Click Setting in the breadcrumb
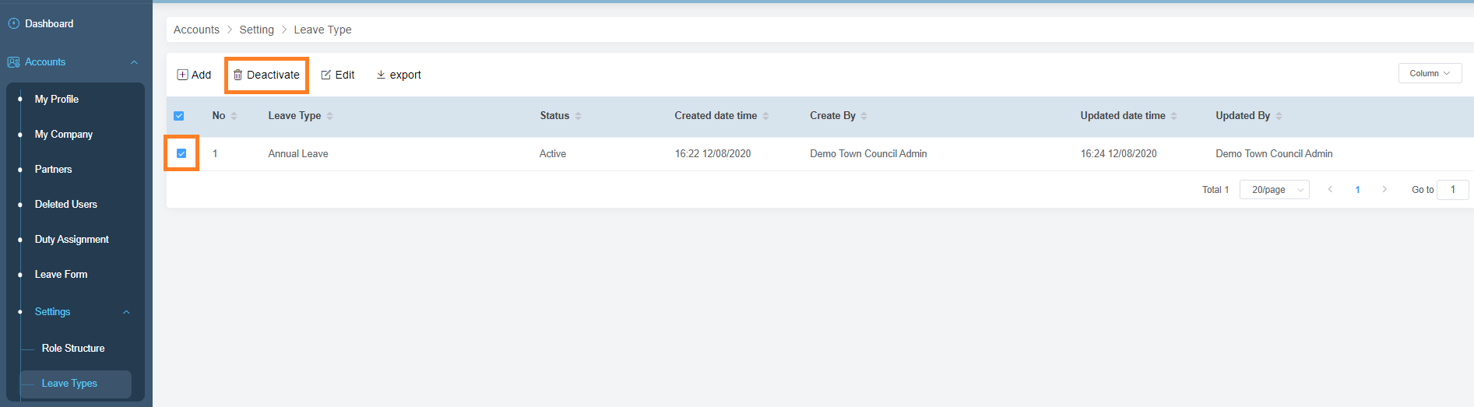 [x=256, y=30]
